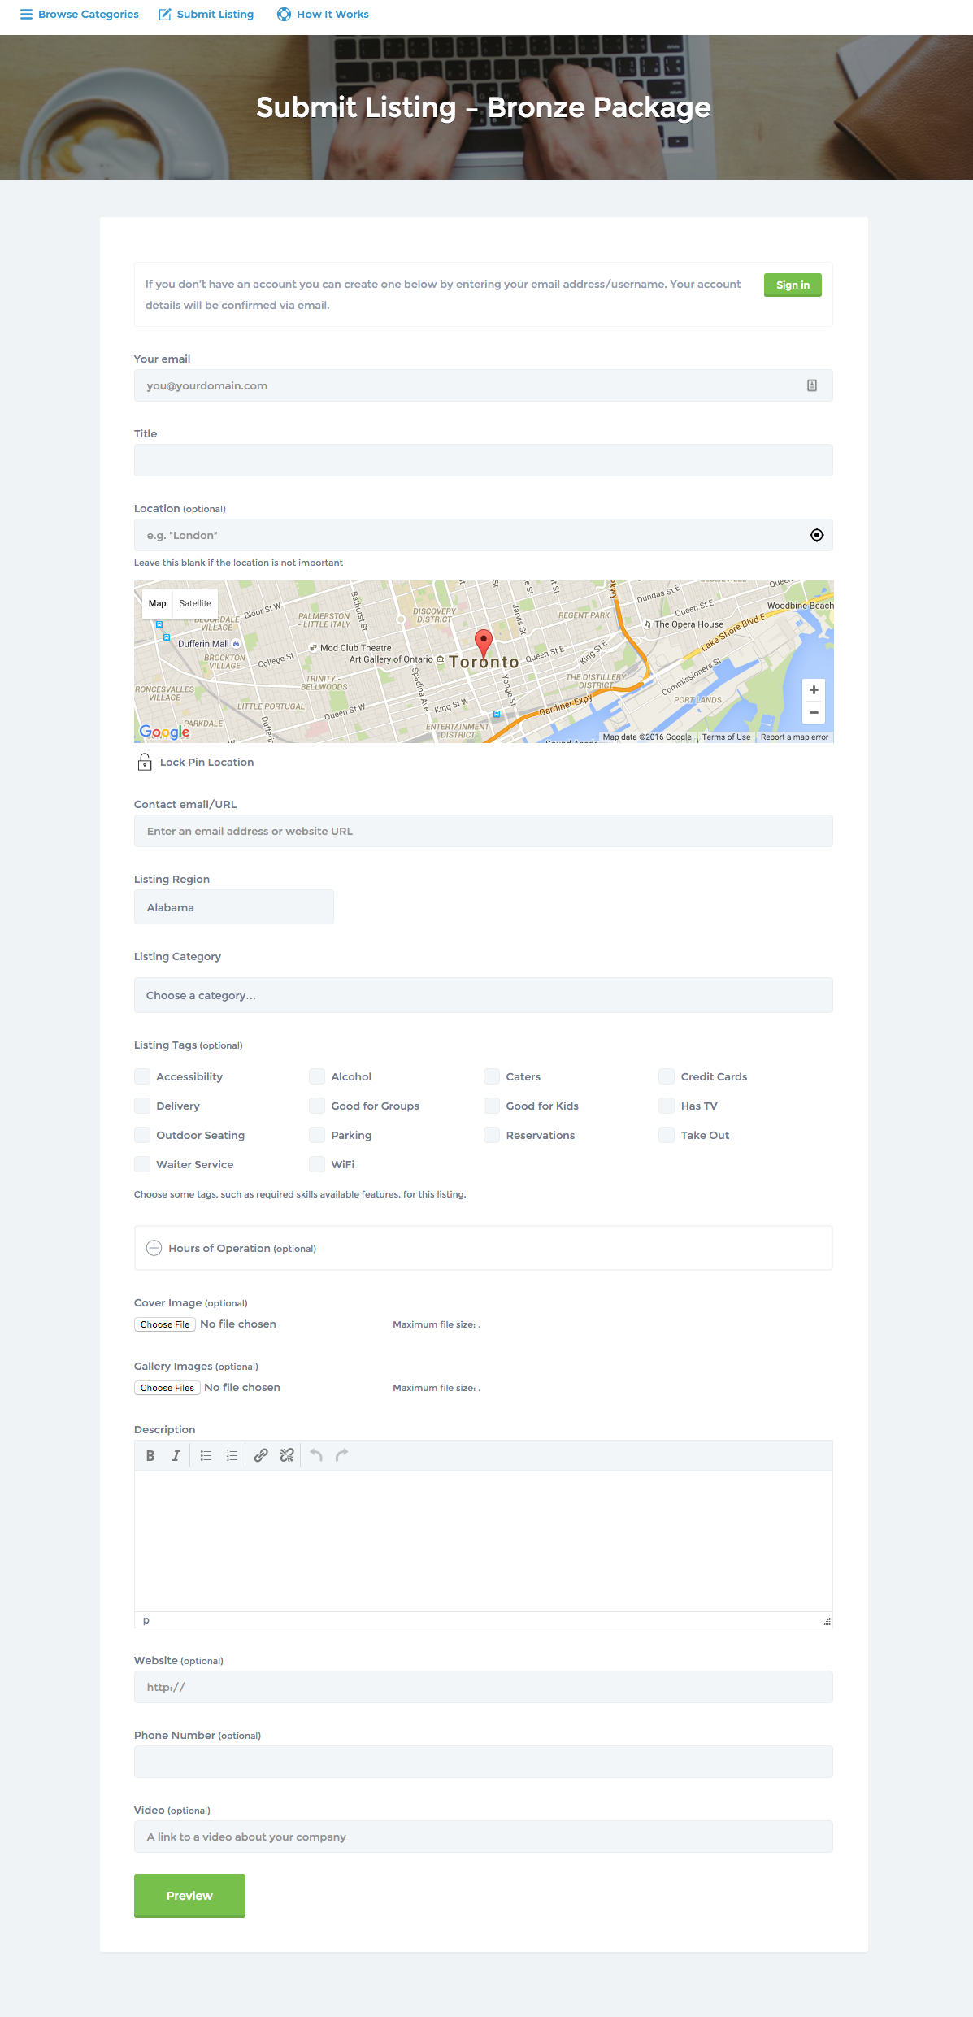Zoom in on the map
The height and width of the screenshot is (2017, 973).
coord(814,690)
